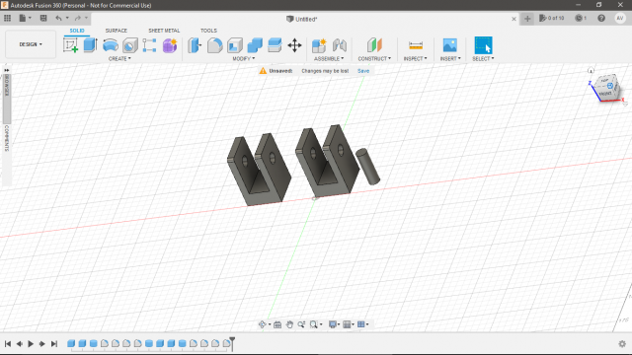Click the timeline end marker
The height and width of the screenshot is (355, 632).
click(x=232, y=343)
